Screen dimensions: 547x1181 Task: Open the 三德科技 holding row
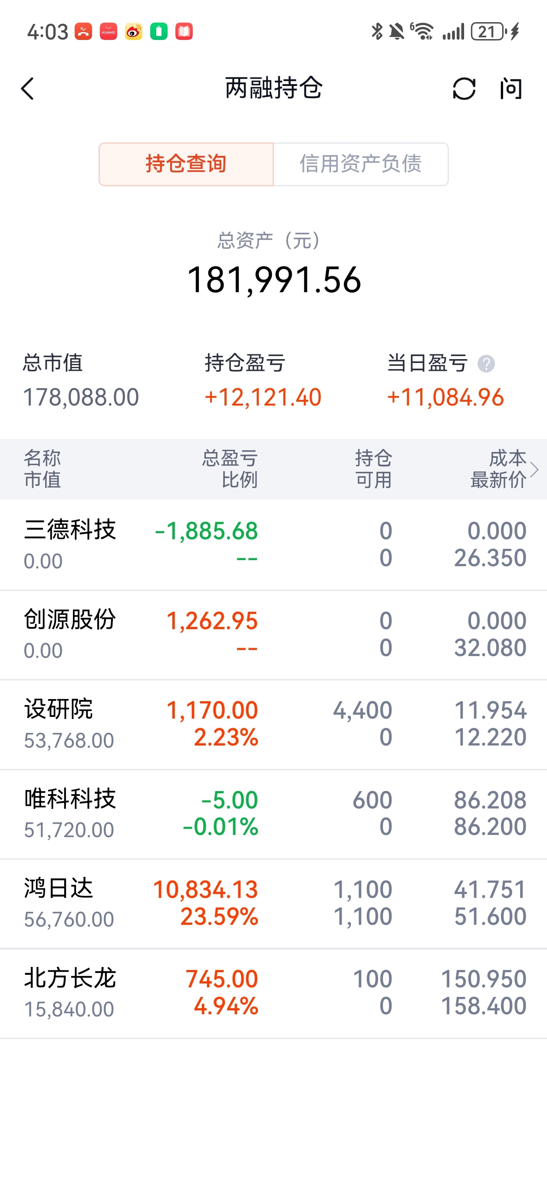[x=273, y=545]
